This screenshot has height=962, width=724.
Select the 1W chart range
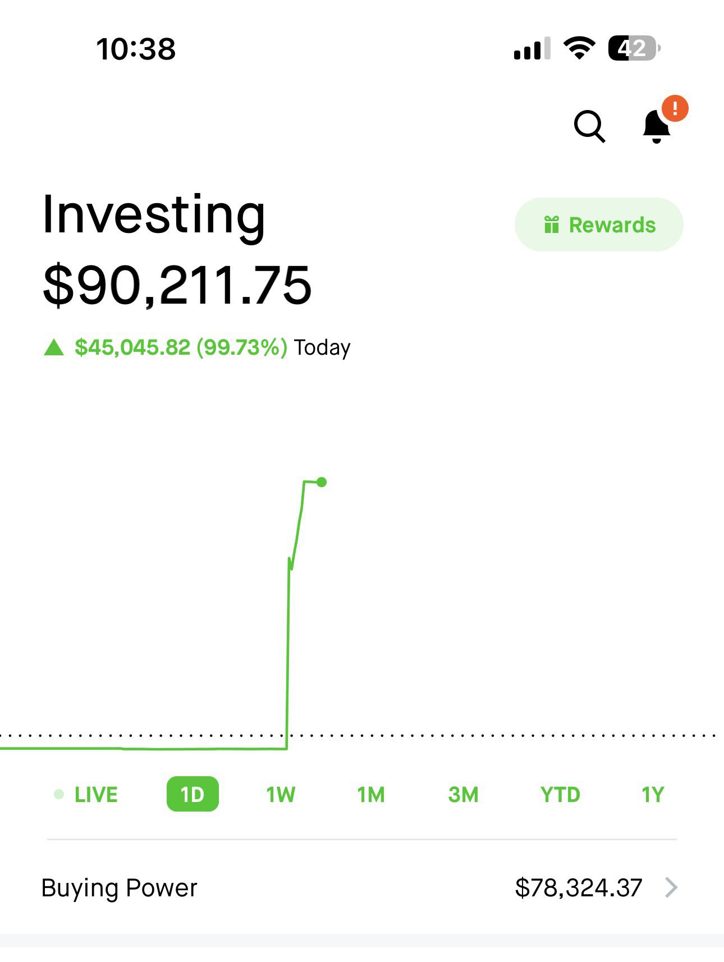coord(281,795)
